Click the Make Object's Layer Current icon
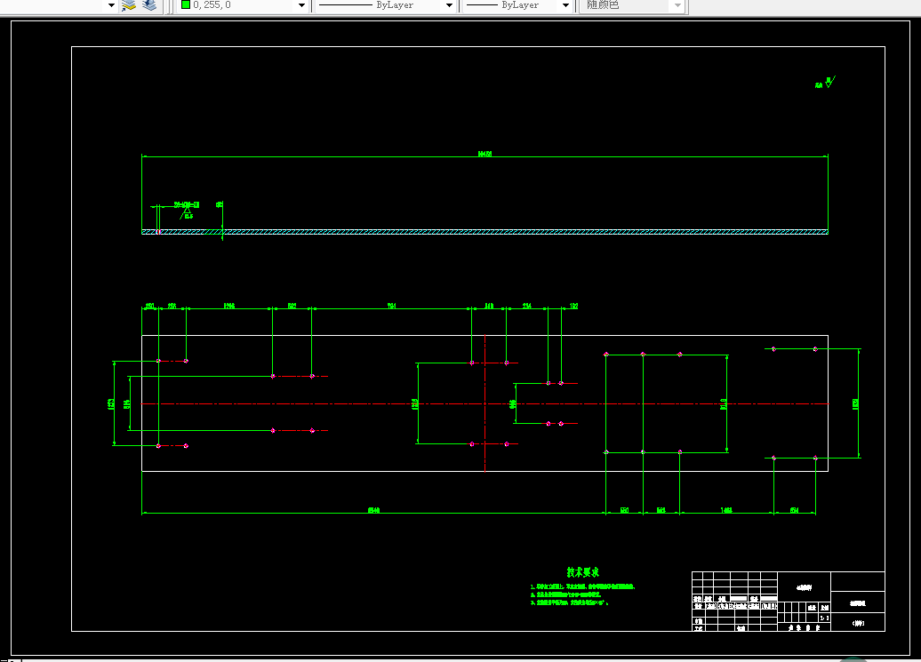 click(x=129, y=5)
